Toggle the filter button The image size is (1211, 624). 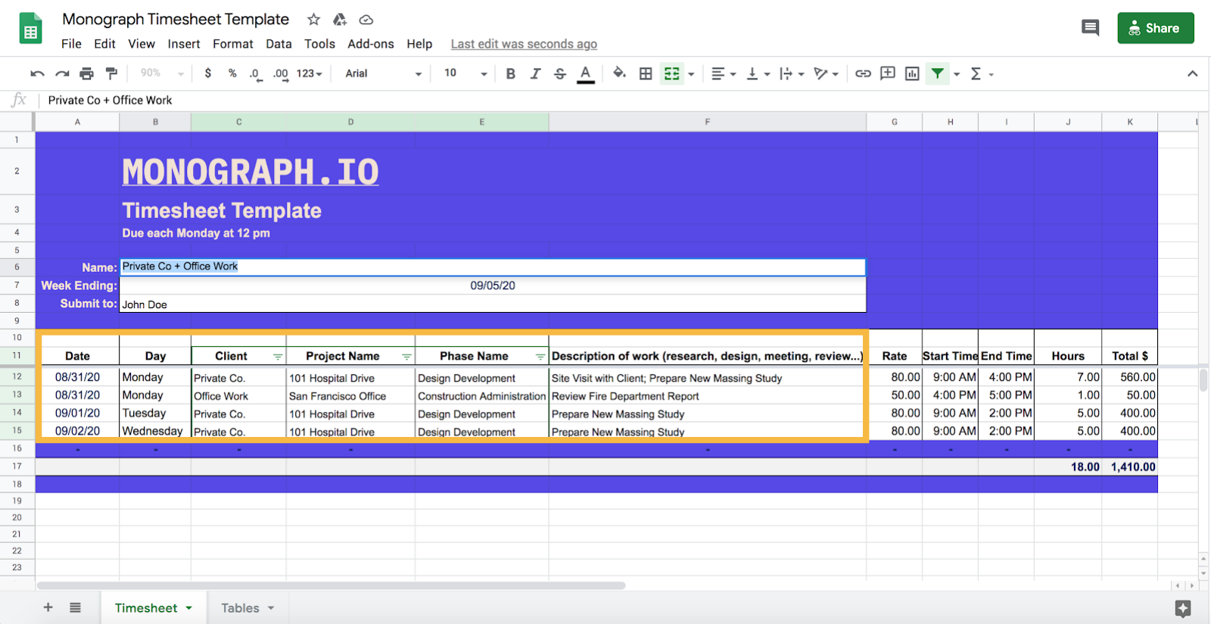(938, 73)
